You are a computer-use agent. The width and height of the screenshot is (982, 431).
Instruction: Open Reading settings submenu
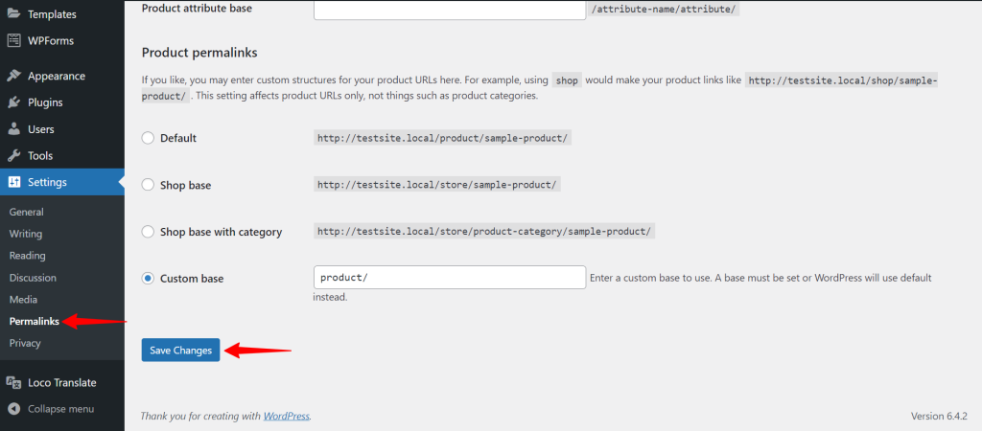coord(28,256)
